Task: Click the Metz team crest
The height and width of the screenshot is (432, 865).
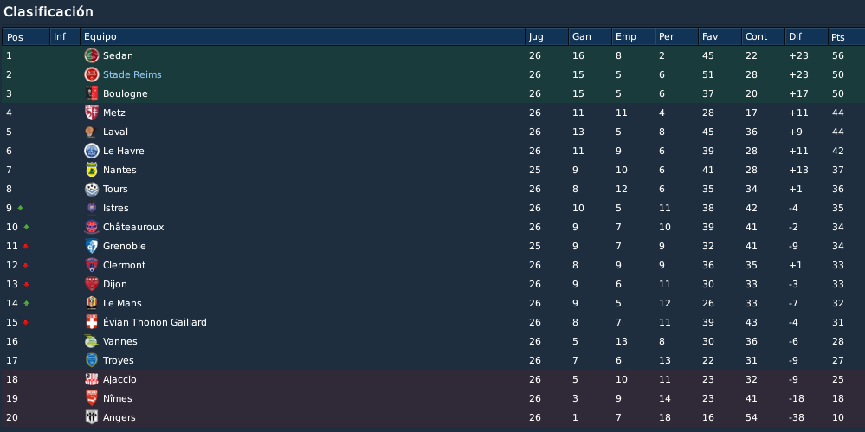Action: click(92, 113)
